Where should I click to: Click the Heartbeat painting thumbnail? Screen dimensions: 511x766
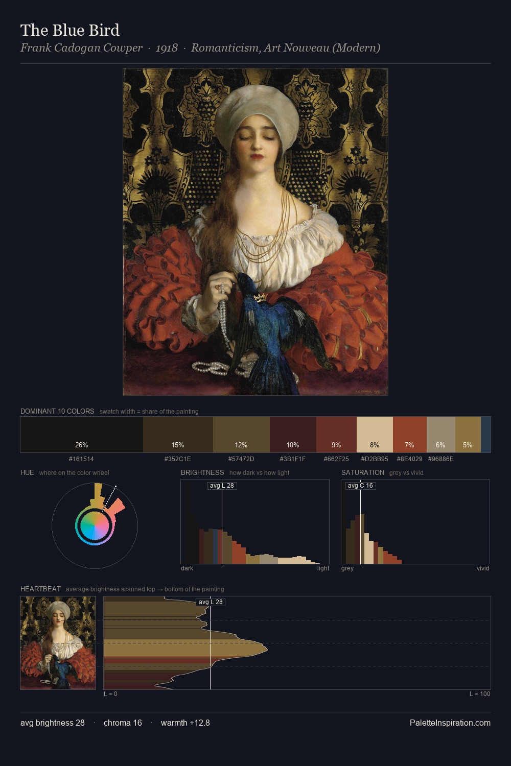58,643
